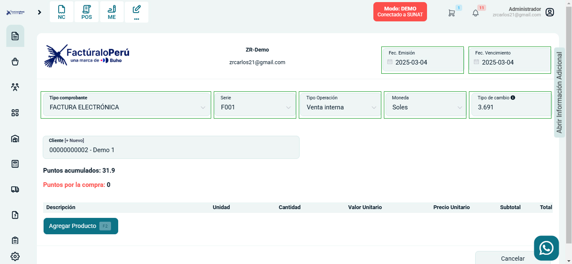572x264 pixels.
Task: Open the shopping bag sidebar icon
Action: click(x=15, y=62)
